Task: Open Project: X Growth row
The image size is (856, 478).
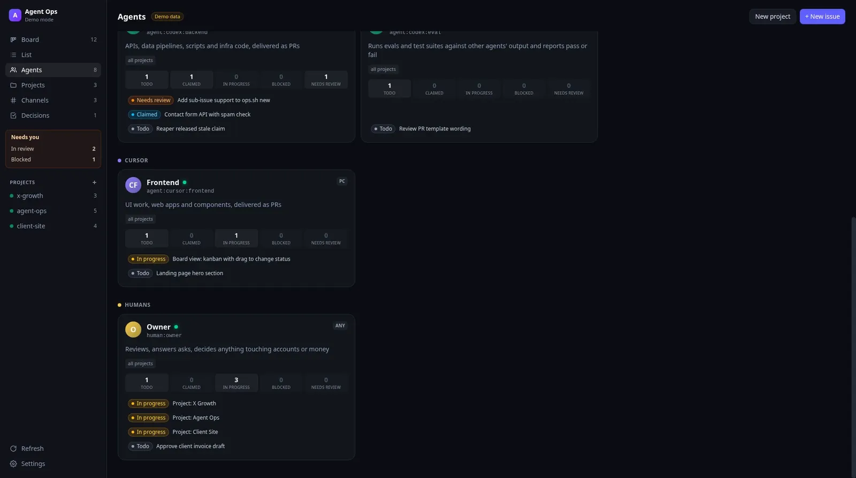Action: pyautogui.click(x=236, y=404)
